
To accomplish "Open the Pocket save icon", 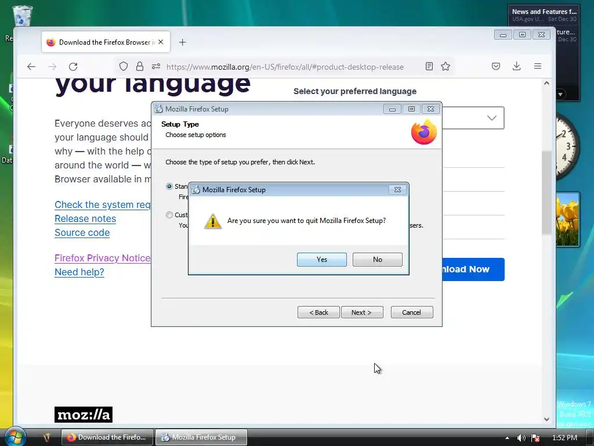I will click(x=496, y=66).
